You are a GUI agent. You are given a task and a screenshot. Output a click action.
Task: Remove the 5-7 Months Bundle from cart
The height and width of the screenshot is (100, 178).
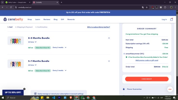pos(109,61)
